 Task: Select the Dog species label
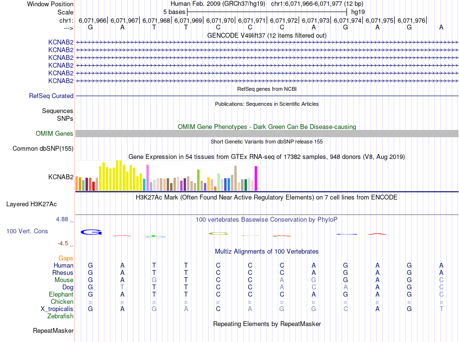(68, 287)
